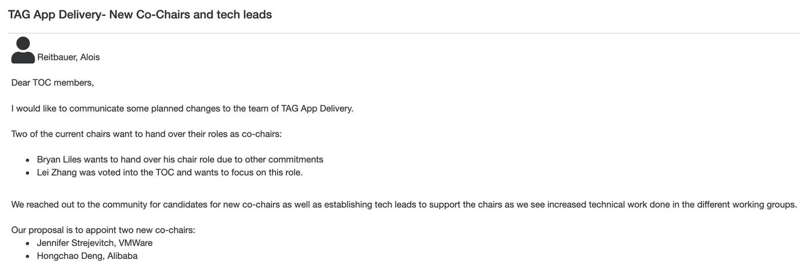Click the phrase "voted into the TOC"
Screen dimensions: 800x267
pos(137,172)
